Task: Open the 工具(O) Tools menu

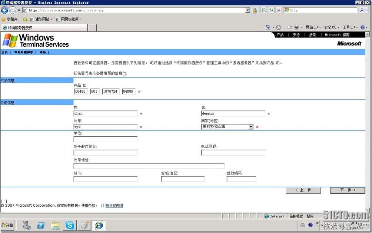Action: [x=350, y=27]
